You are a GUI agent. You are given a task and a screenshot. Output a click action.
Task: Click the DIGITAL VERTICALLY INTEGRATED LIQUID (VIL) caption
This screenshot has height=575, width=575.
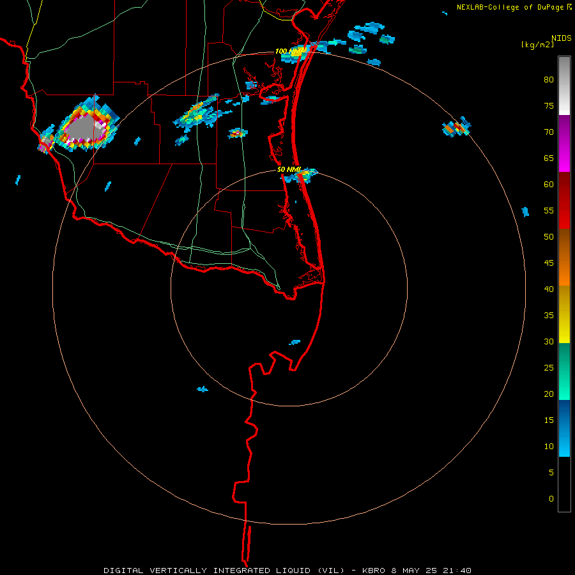[x=224, y=571]
